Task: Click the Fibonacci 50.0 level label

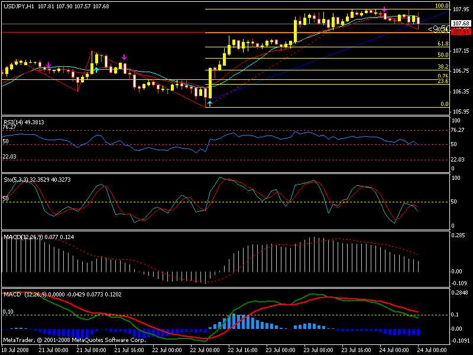Action: coord(443,55)
